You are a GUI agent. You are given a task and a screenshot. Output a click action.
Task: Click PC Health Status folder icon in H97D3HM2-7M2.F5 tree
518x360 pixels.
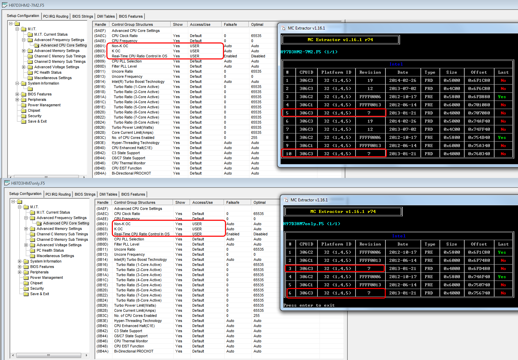click(30, 72)
